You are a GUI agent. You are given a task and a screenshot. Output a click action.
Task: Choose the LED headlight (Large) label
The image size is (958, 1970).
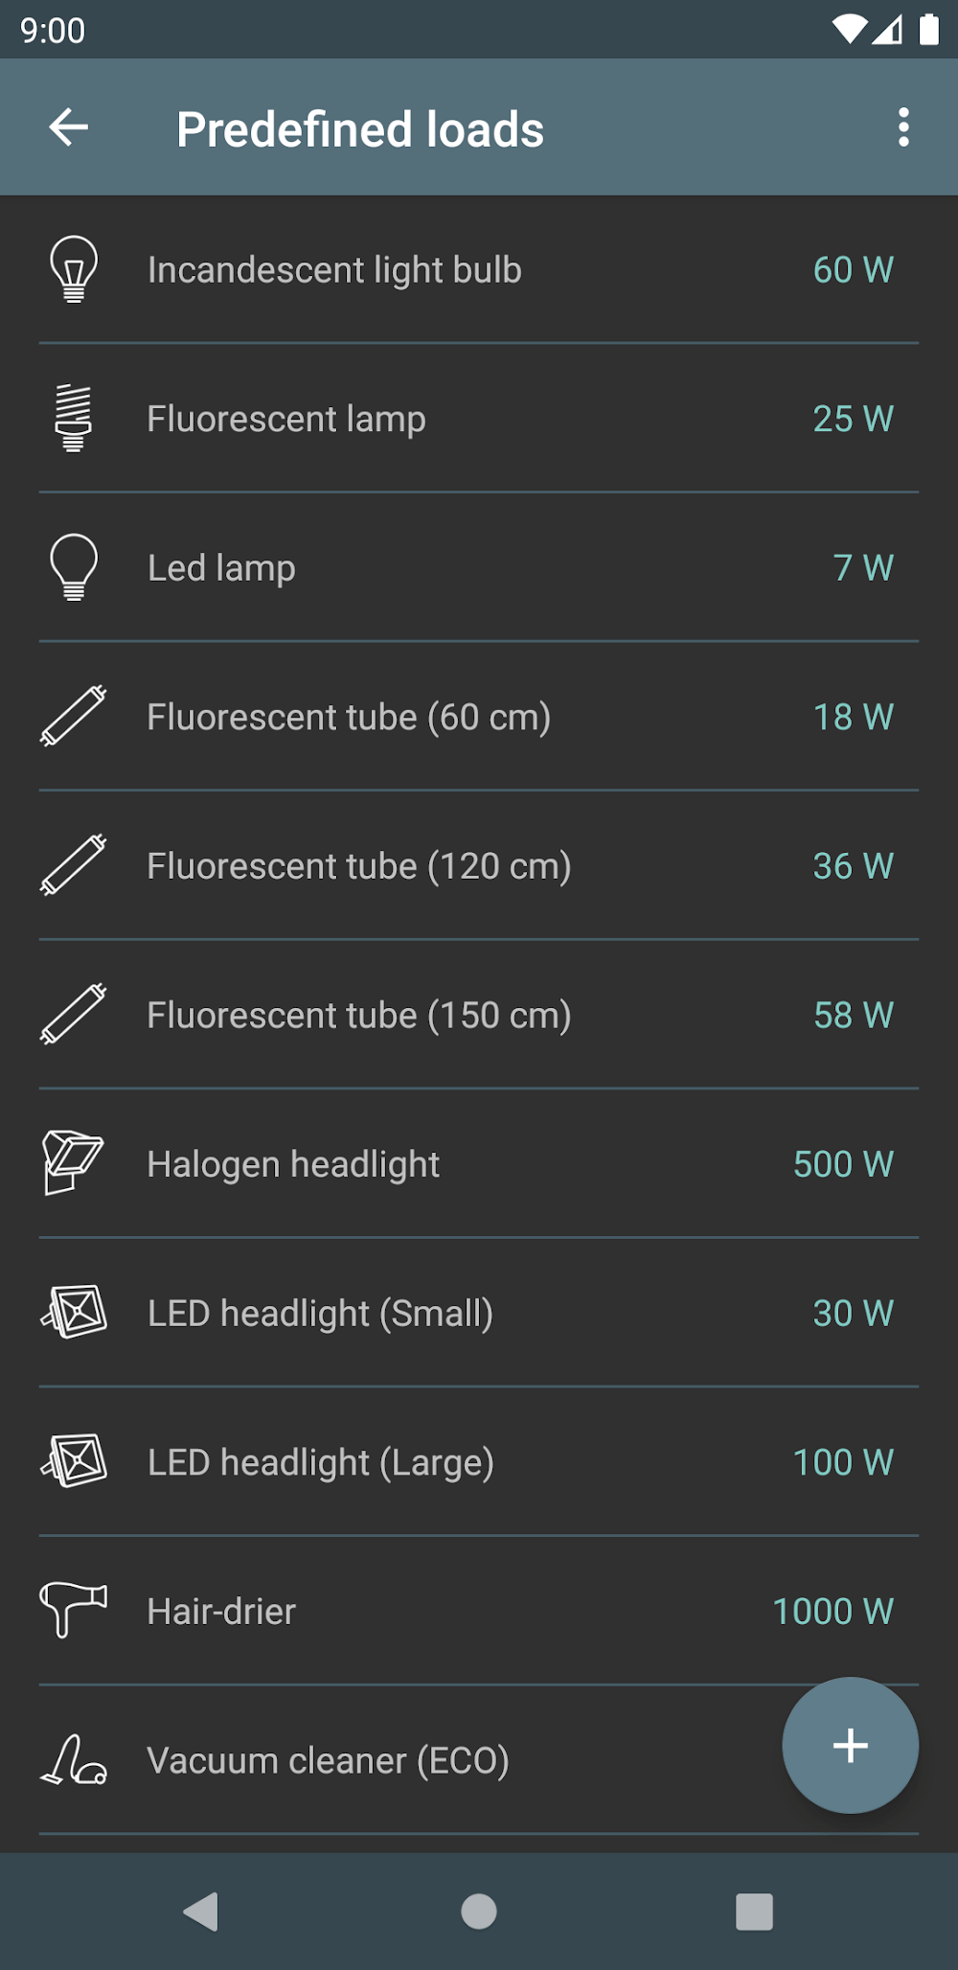pyautogui.click(x=320, y=1462)
